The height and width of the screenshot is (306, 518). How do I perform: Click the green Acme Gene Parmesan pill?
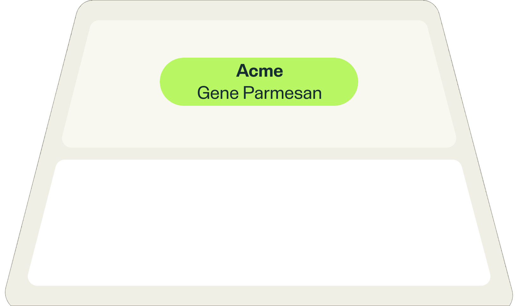click(259, 81)
